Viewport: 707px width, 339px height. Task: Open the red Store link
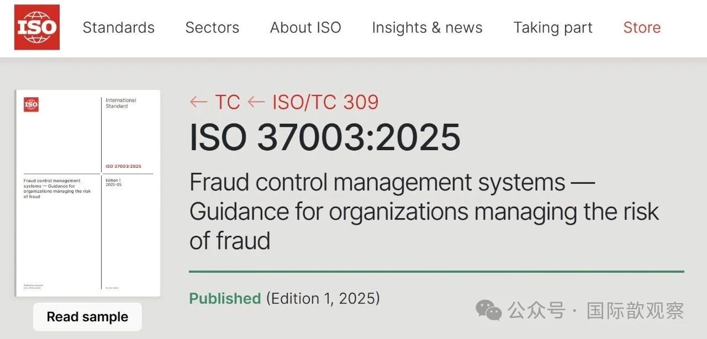[x=642, y=28]
